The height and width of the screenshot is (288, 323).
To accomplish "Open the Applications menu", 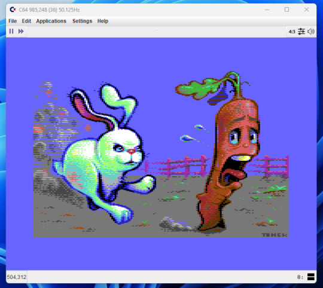I will [x=51, y=21].
